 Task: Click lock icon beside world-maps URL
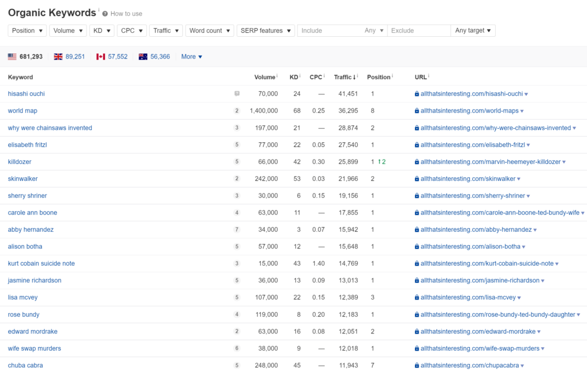coord(417,111)
